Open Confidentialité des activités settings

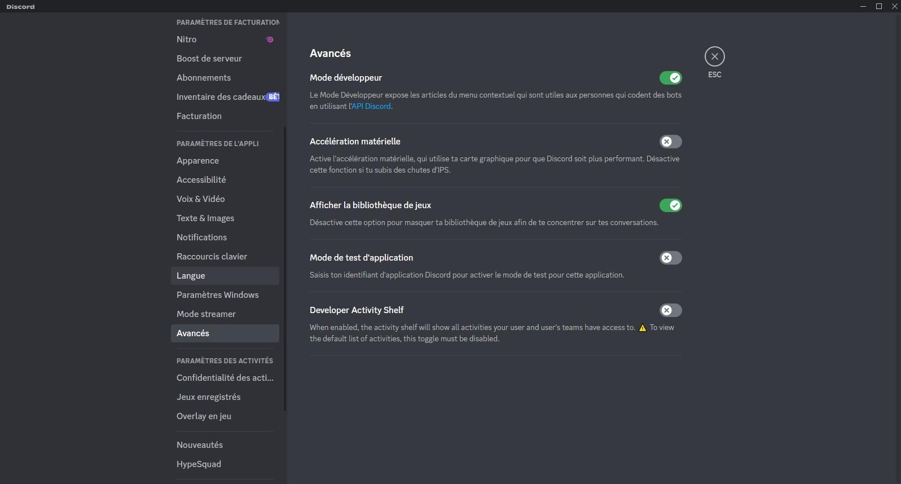225,378
